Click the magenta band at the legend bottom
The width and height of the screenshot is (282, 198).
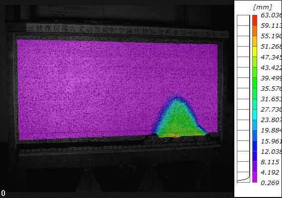pyautogui.click(x=255, y=177)
